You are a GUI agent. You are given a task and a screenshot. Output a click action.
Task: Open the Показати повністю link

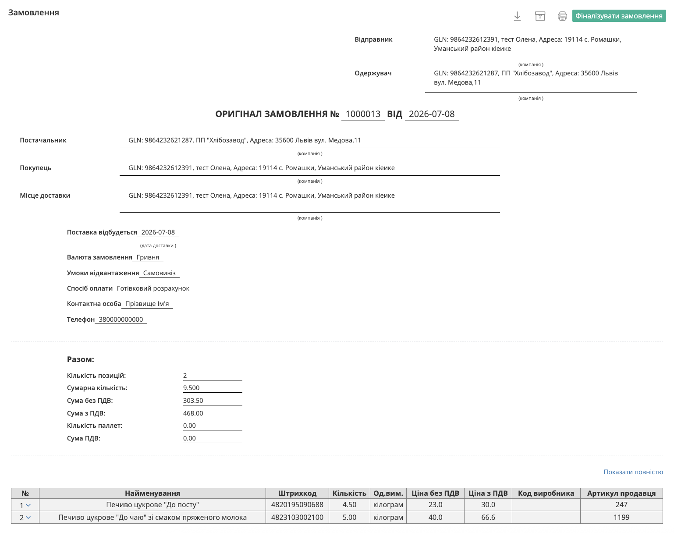[633, 472]
